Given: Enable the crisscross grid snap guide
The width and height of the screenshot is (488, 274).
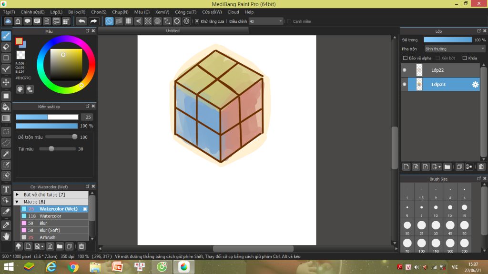Looking at the screenshot, I should coord(129,21).
